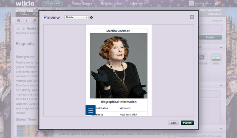
Task: Click the blue table of contents icon
Action: (90, 110)
